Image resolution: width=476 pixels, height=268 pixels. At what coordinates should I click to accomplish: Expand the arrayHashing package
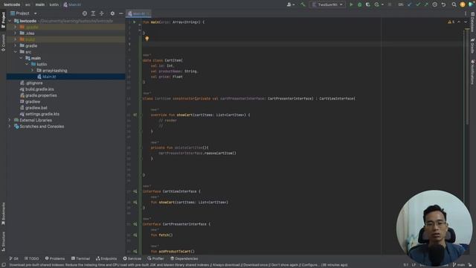point(32,71)
